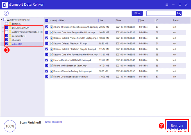This screenshot has width=191, height=135.
Task: Click the videos folder icon
Action: coord(10,44)
